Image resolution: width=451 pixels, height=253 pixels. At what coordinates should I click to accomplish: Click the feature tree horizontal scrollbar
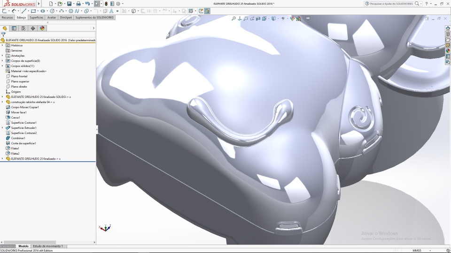pos(30,242)
